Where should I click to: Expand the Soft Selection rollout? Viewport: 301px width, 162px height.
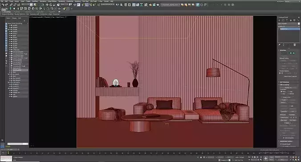click(x=284, y=82)
